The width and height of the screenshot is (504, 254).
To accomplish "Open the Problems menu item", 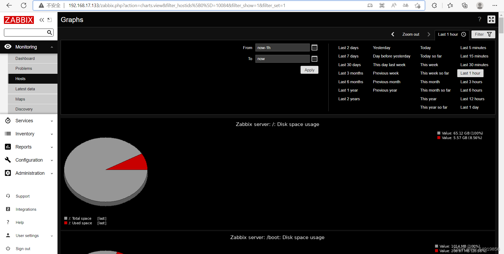I will tap(33, 68).
